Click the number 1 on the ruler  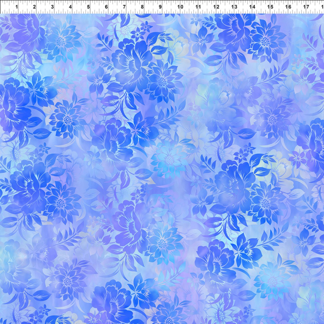click(16, 7)
